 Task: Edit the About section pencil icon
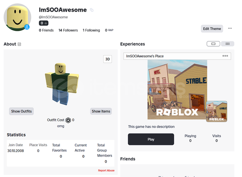tap(20, 44)
